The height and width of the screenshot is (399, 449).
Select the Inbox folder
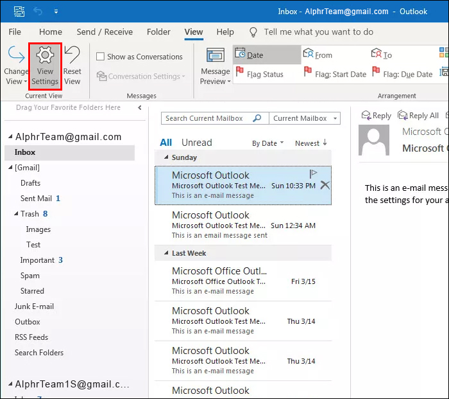coord(69,152)
